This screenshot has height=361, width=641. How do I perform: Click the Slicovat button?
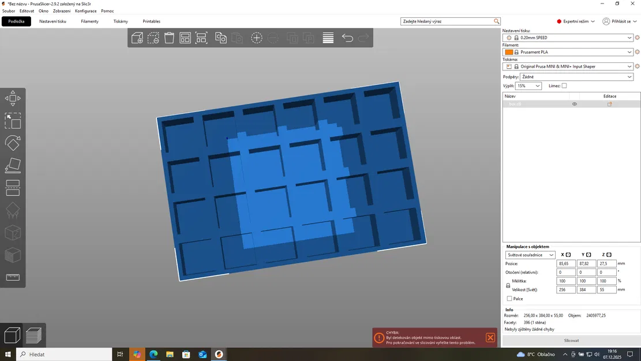[571, 341]
